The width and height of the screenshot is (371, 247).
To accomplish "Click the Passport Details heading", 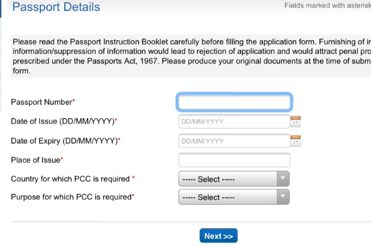I will [x=56, y=7].
